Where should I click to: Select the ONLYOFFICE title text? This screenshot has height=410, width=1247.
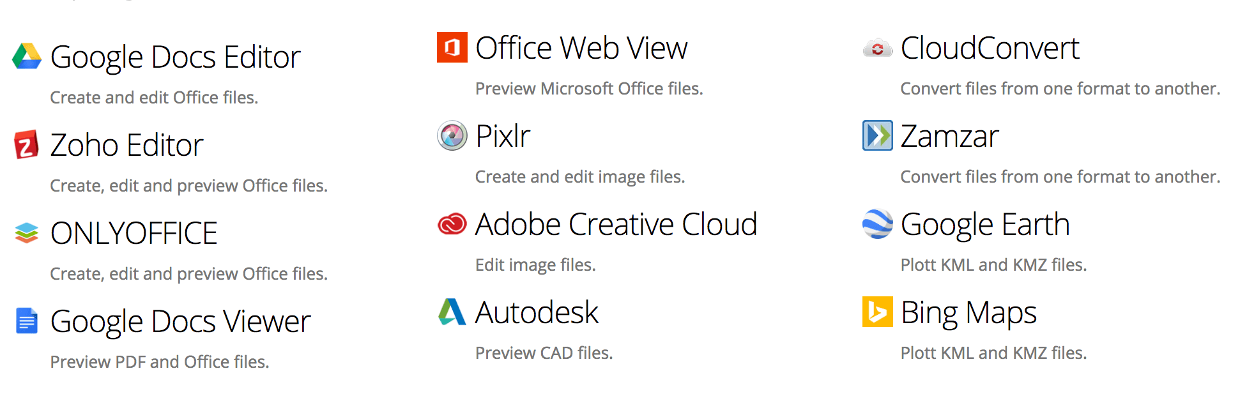click(x=134, y=233)
